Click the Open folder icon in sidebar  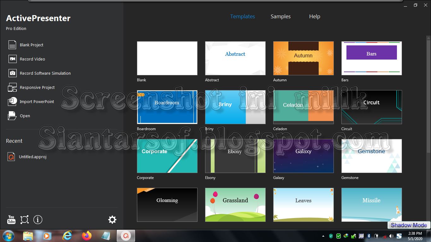(x=12, y=116)
